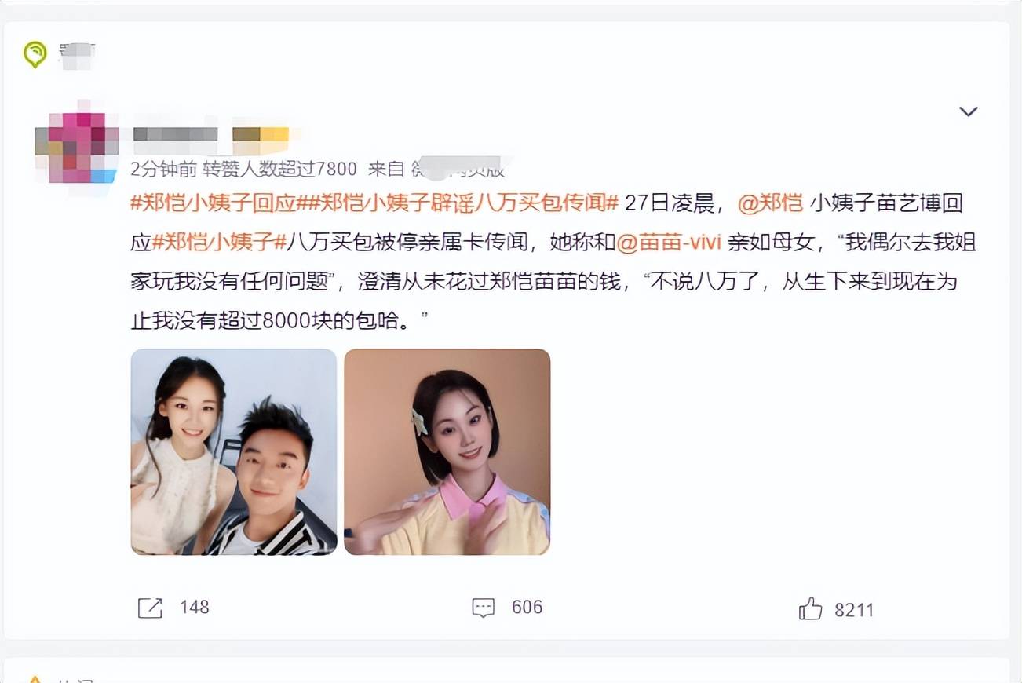Image resolution: width=1022 pixels, height=683 pixels.
Task: Click the yellow membership badge beside username
Action: [261, 134]
